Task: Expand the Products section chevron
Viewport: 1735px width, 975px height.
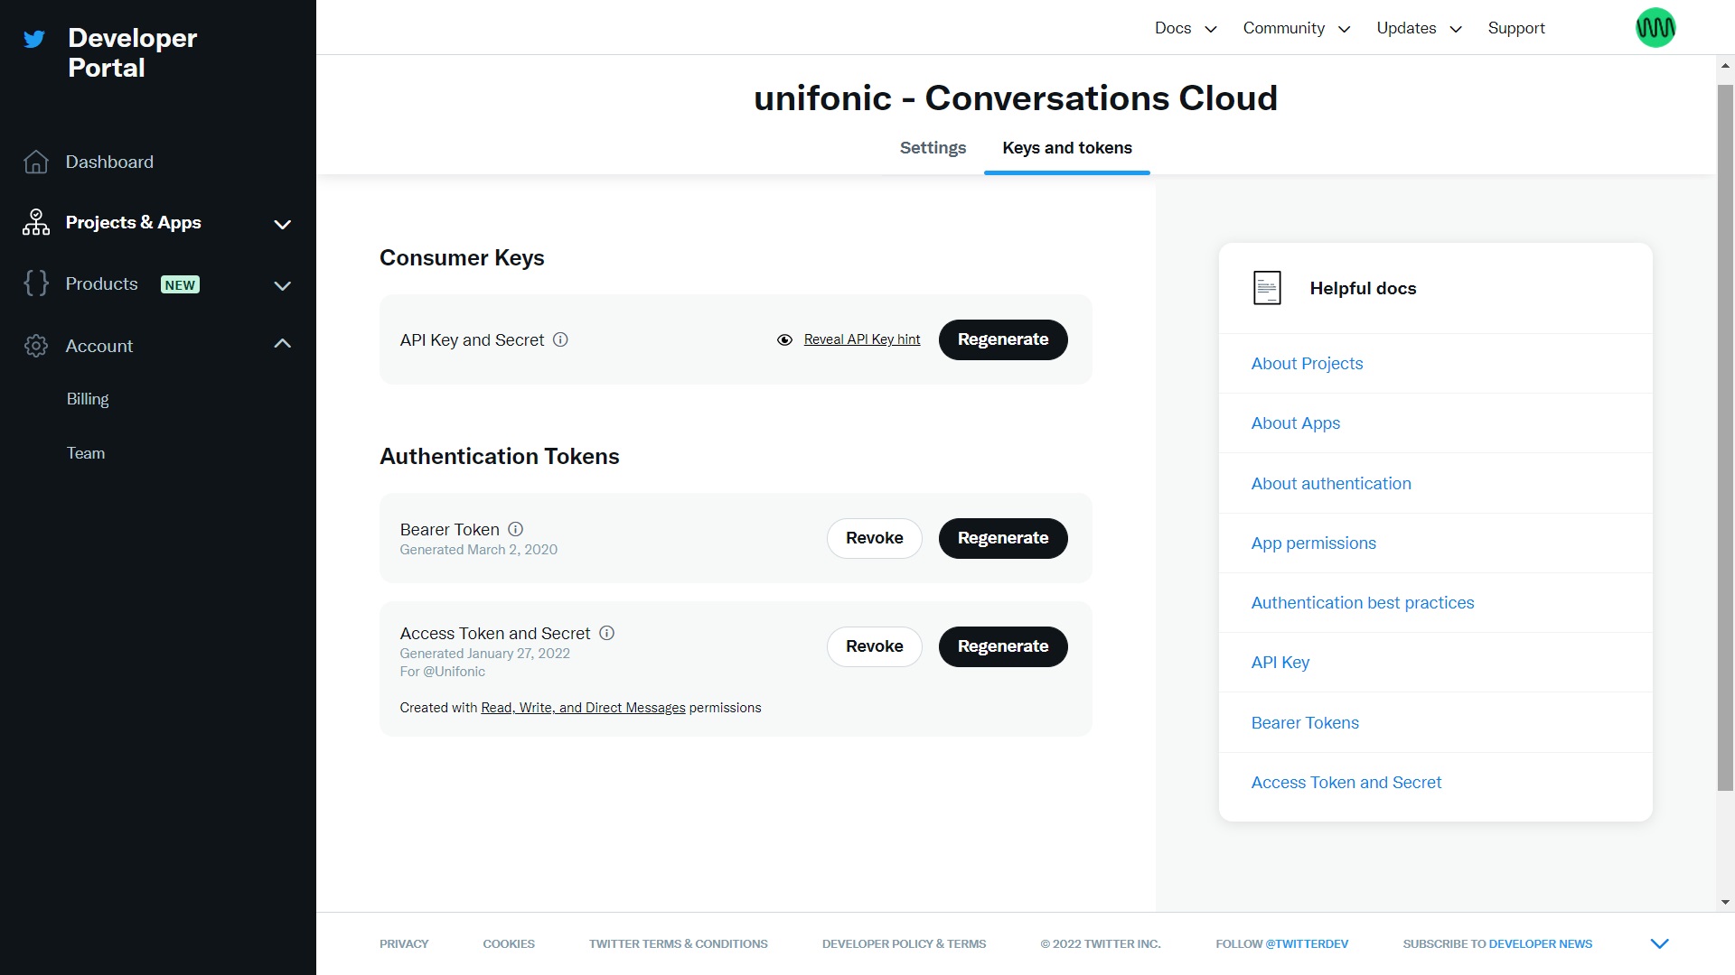Action: pyautogui.click(x=282, y=285)
